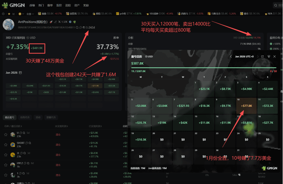The height and width of the screenshot is (184, 283).
Task: Open the 监控 menu in top navigation
Action: coord(59,5)
